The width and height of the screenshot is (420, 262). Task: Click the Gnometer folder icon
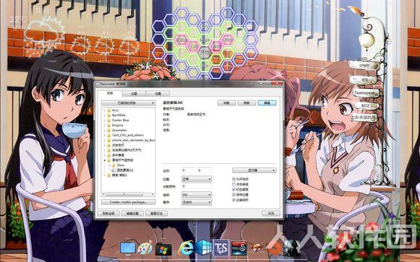(109, 130)
